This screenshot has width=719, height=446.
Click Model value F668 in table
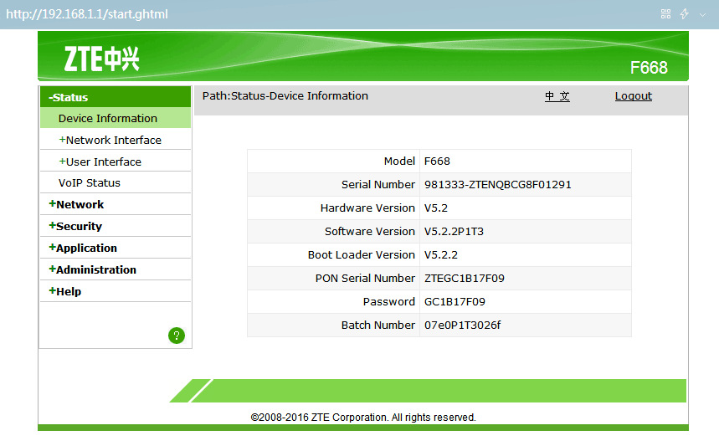coord(437,161)
